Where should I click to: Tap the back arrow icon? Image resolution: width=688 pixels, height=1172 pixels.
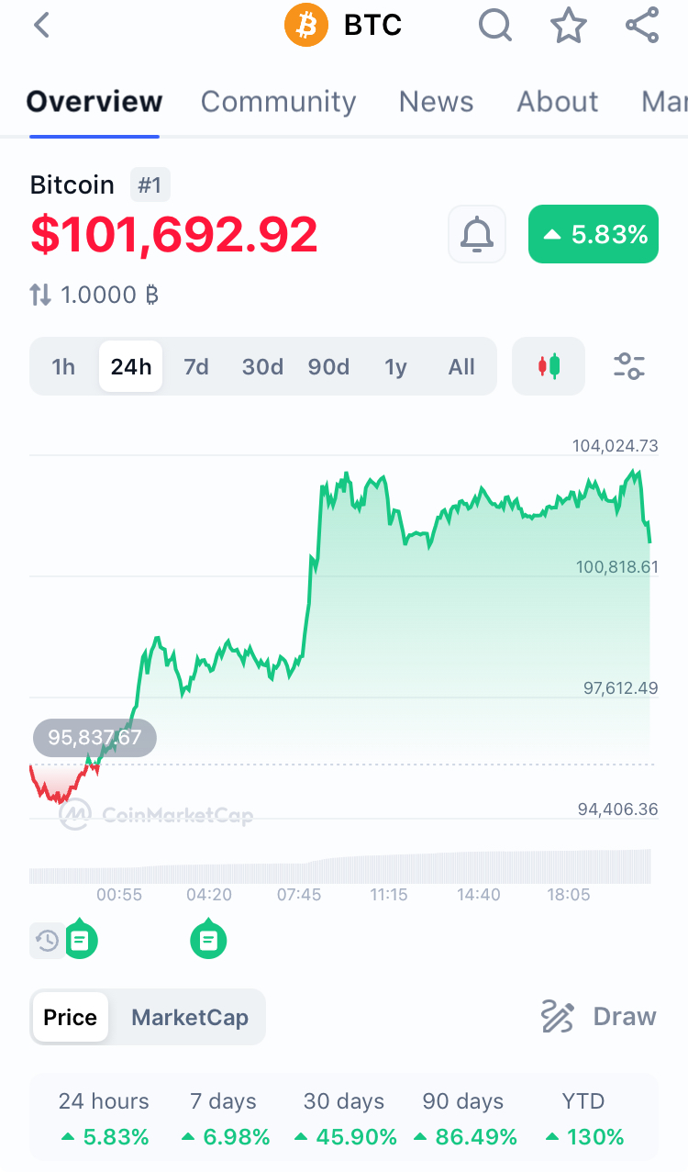tap(40, 25)
